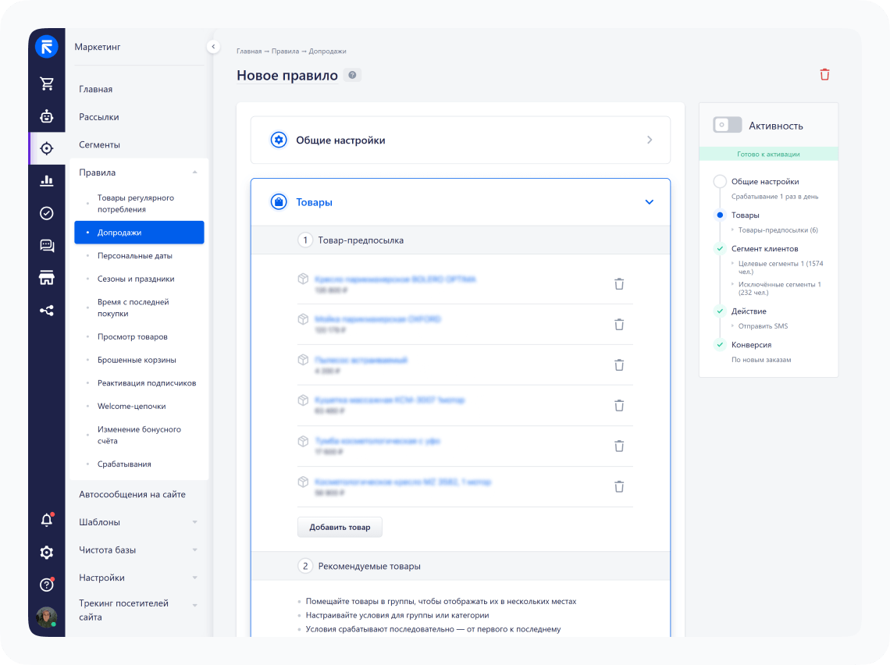890x665 pixels.
Task: Remove the first product using its trash icon
Action: pyautogui.click(x=619, y=284)
